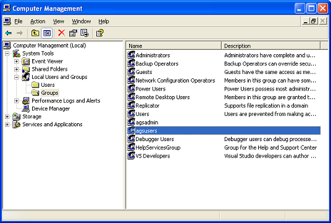Expand the Storage tree node

[x=7, y=116]
